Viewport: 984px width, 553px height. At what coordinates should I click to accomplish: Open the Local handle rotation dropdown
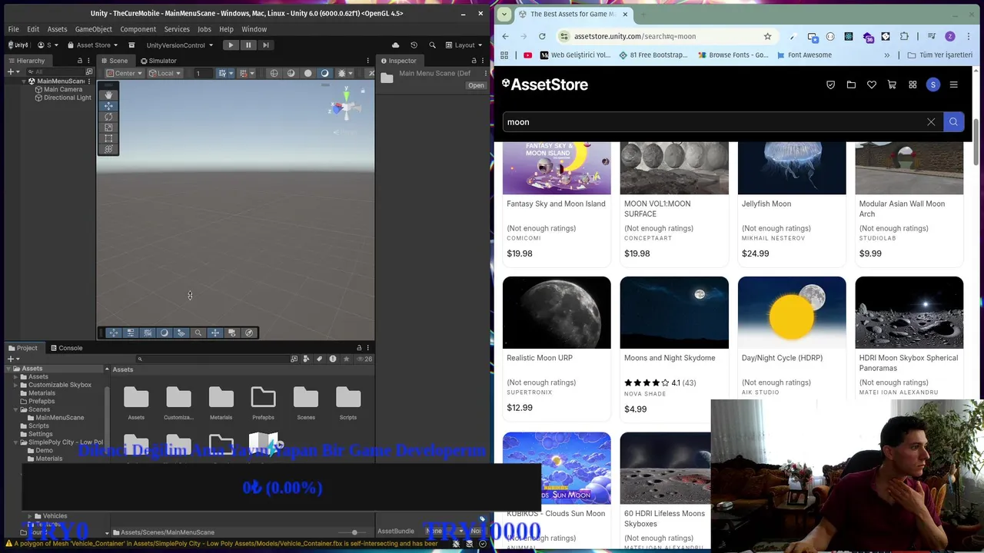click(165, 73)
